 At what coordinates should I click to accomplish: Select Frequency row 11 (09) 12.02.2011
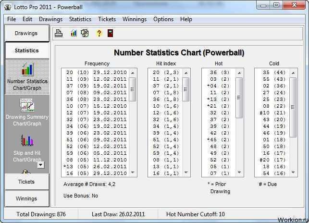click(x=95, y=79)
